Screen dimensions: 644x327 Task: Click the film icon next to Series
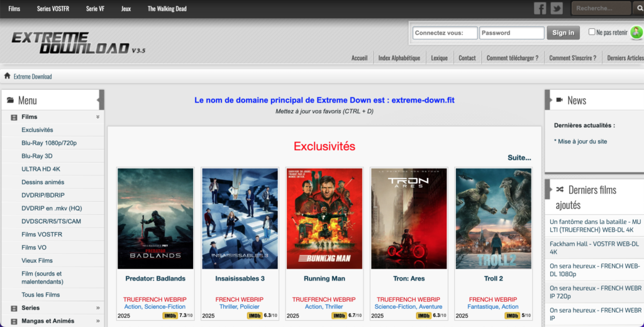[14, 308]
